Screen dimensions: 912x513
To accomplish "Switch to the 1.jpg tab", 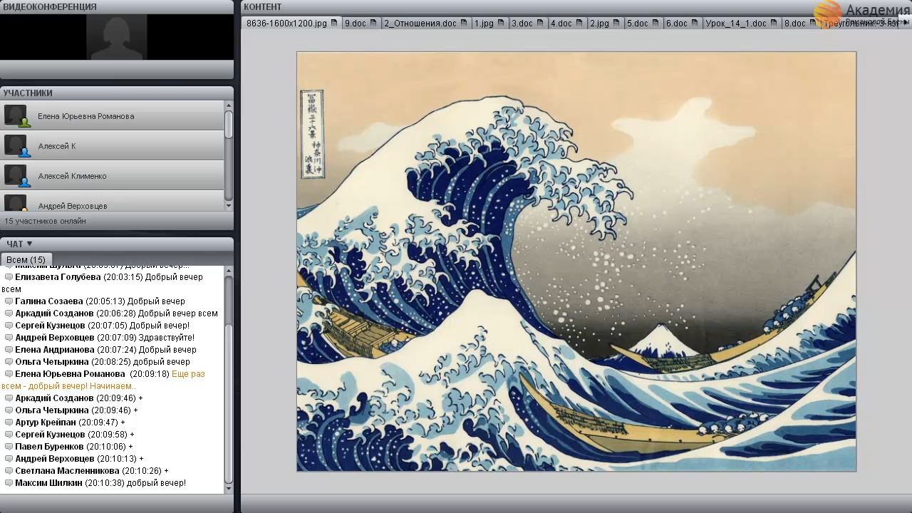I will click(x=489, y=24).
